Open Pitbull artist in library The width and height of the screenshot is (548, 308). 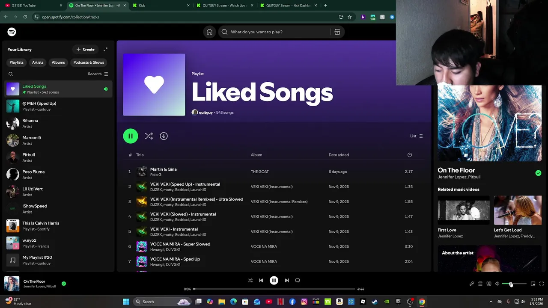point(59,157)
